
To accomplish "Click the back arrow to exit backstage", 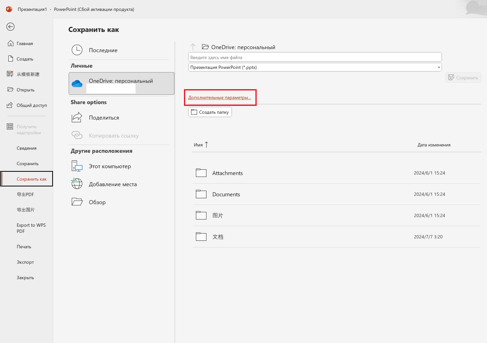I will pos(10,27).
